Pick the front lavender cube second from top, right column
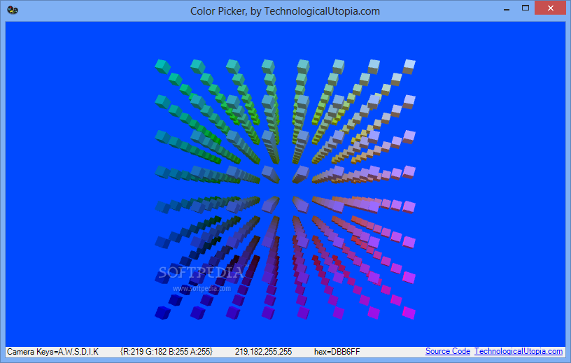This screenshot has width=571, height=363. click(409, 101)
